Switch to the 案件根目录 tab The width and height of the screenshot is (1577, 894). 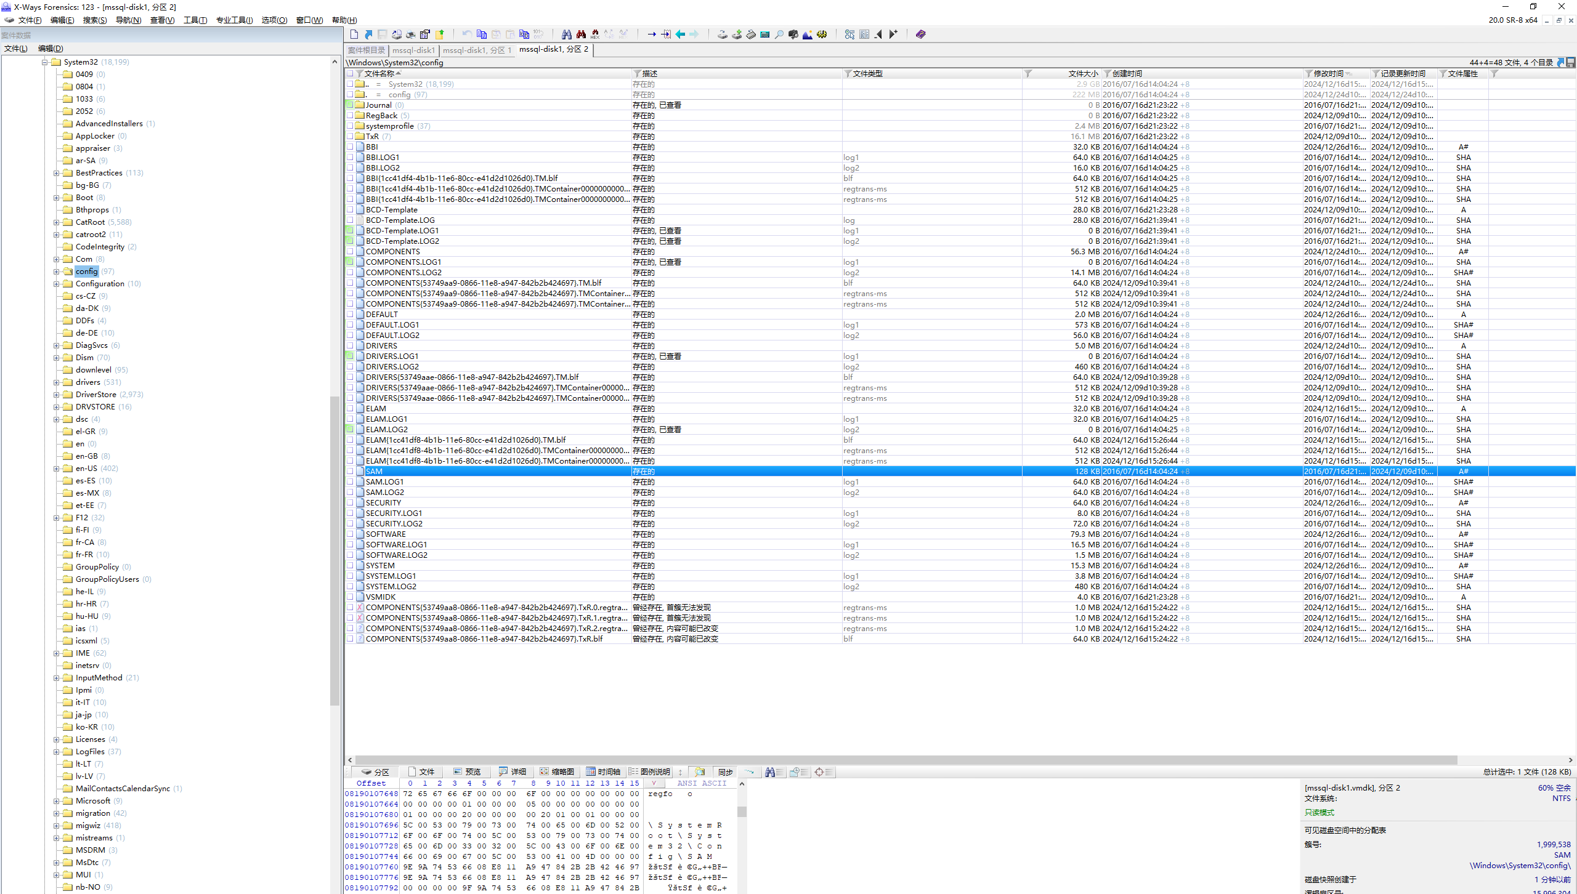click(x=367, y=50)
